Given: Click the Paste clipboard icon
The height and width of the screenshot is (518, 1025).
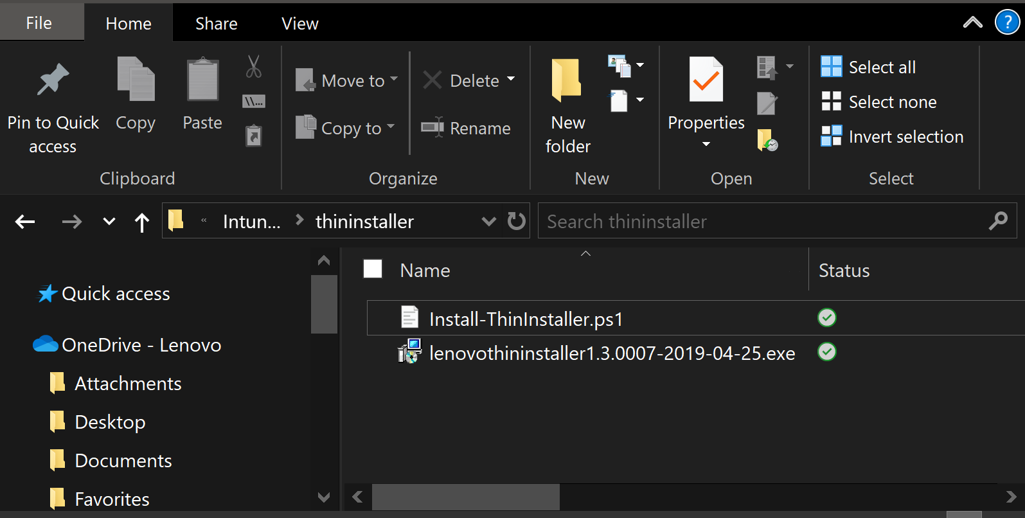Looking at the screenshot, I should pos(202,80).
